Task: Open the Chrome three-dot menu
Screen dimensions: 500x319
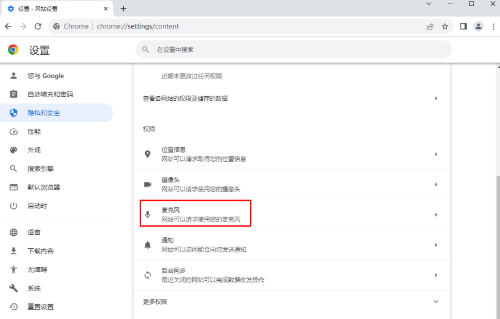Action: [x=493, y=26]
